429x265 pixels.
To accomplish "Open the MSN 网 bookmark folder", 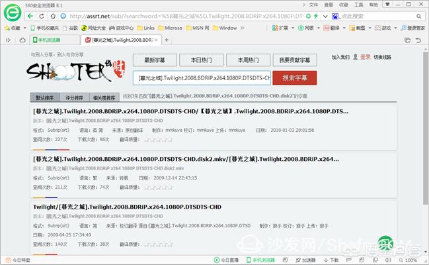I will click(198, 28).
